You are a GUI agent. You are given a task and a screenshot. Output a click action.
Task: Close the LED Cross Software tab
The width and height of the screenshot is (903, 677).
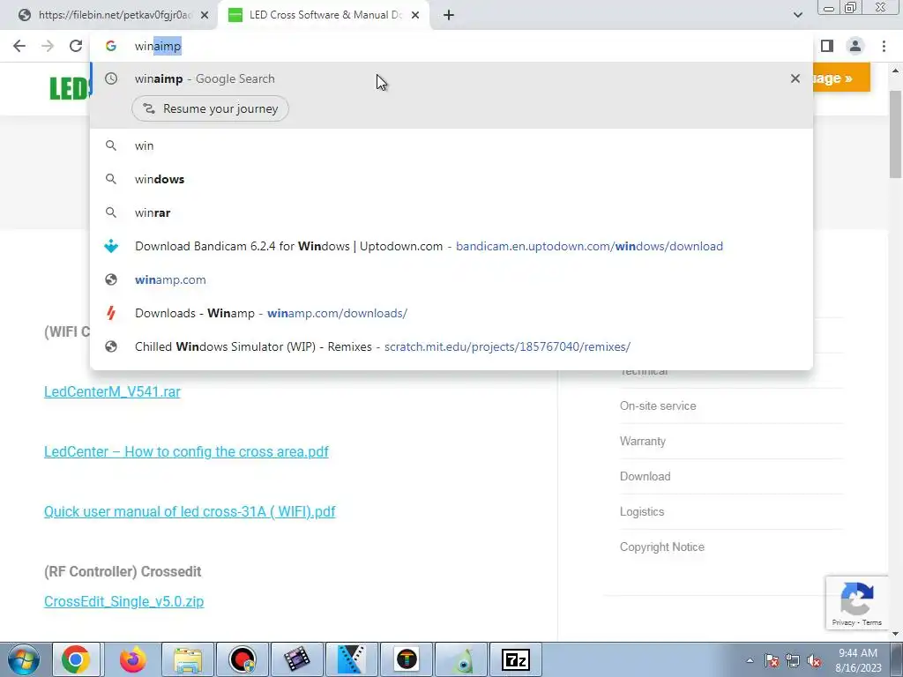click(415, 15)
